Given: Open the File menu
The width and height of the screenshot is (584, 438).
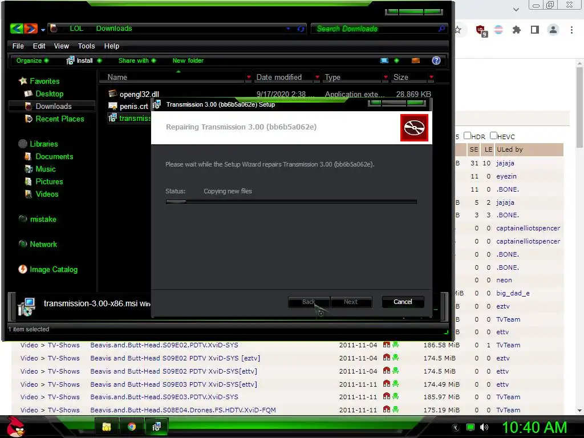Looking at the screenshot, I should click(18, 46).
